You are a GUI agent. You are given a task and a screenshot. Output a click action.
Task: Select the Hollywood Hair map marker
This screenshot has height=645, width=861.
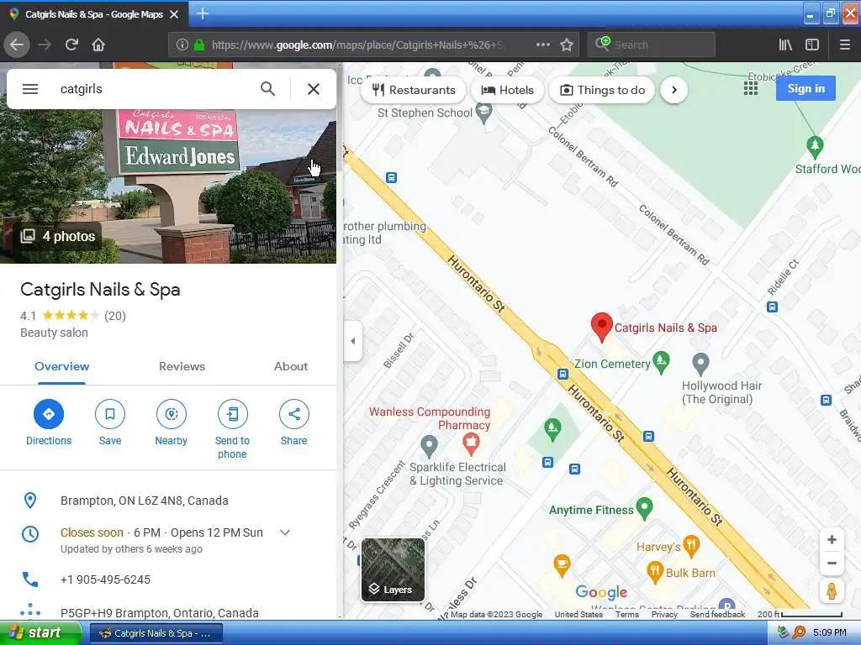point(700,364)
